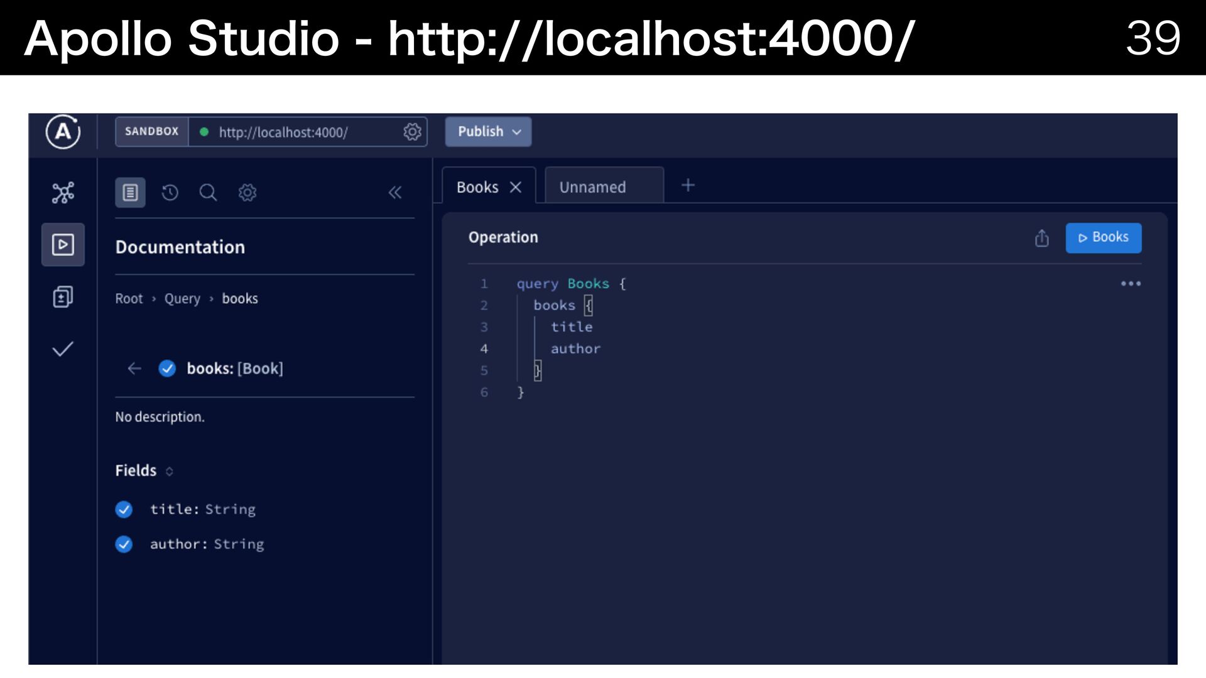Click the 'No description.' text
This screenshot has width=1206, height=678.
tap(160, 417)
